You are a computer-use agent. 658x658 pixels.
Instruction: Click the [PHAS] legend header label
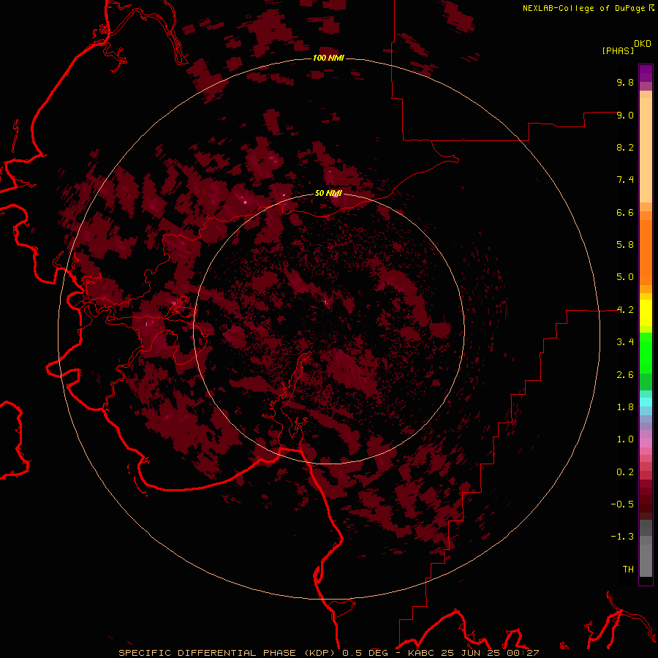coord(618,50)
